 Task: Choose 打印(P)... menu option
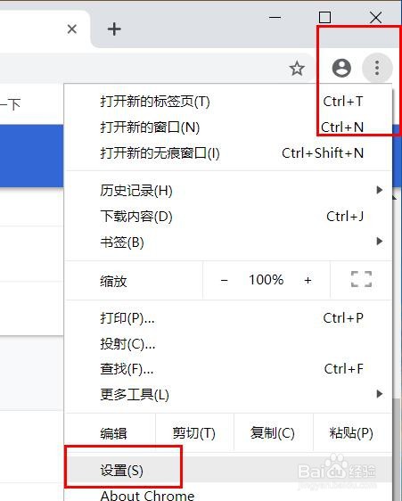tap(228, 318)
